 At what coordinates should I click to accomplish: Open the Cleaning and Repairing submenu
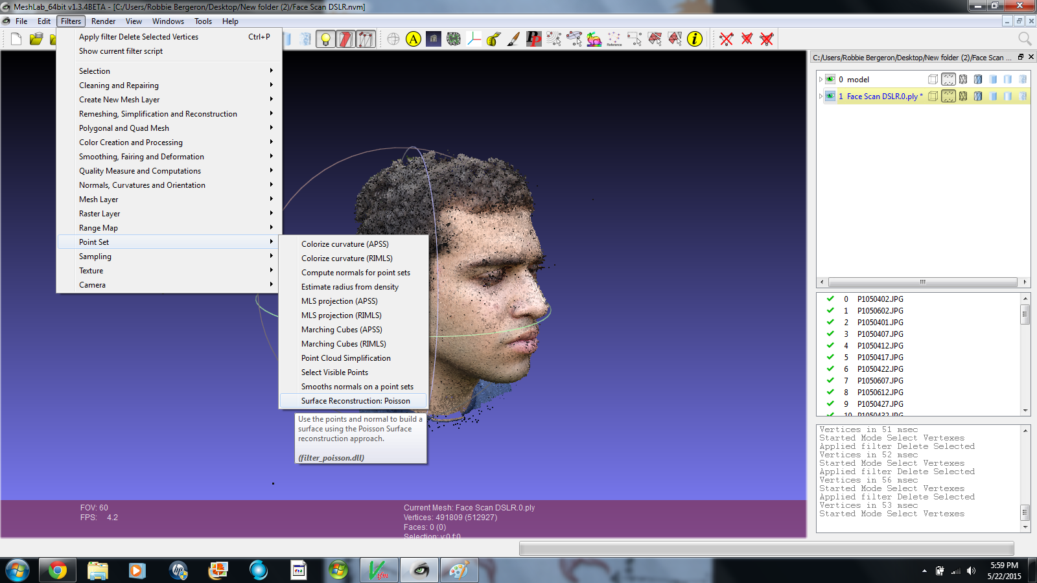tap(169, 85)
